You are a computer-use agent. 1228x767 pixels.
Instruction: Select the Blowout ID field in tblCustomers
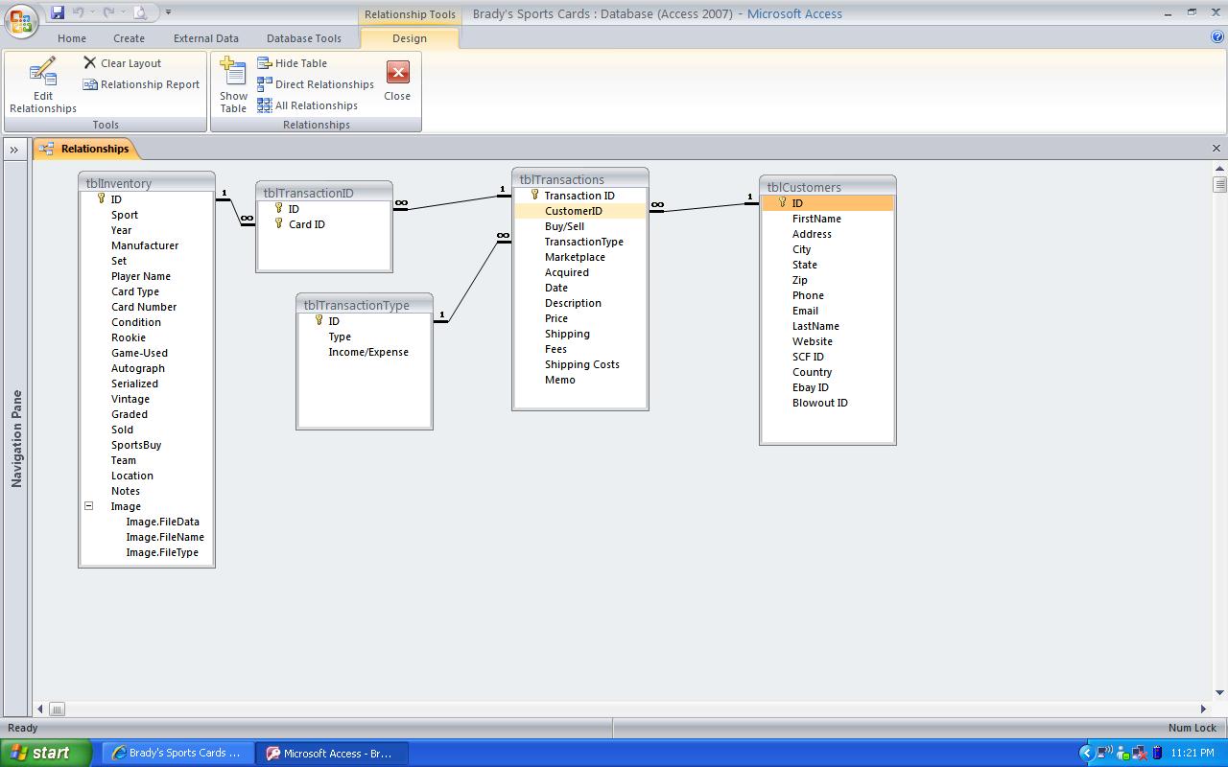(x=828, y=403)
